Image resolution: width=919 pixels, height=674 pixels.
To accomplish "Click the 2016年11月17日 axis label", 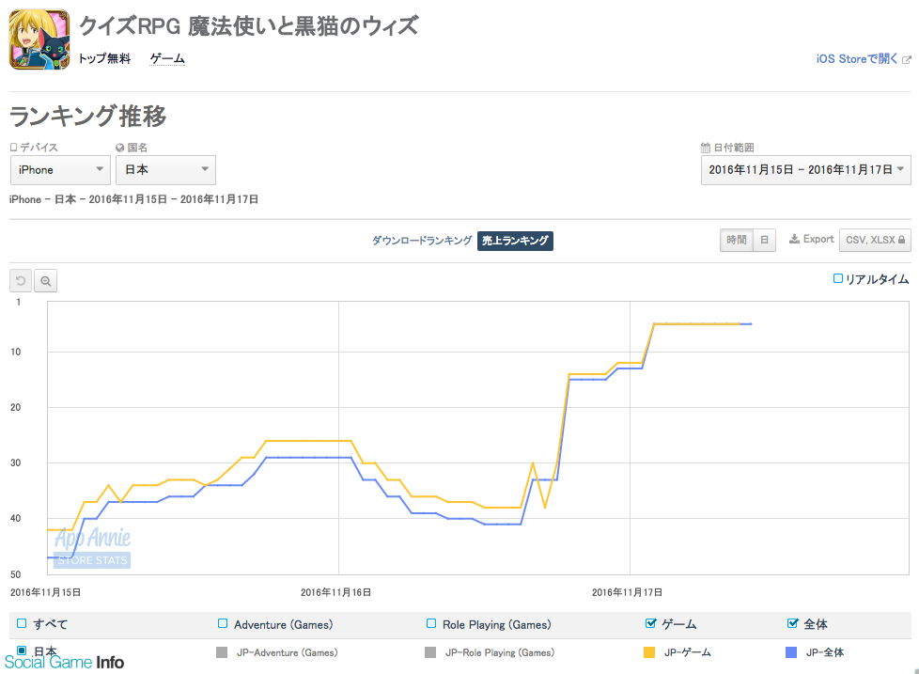I will (627, 592).
